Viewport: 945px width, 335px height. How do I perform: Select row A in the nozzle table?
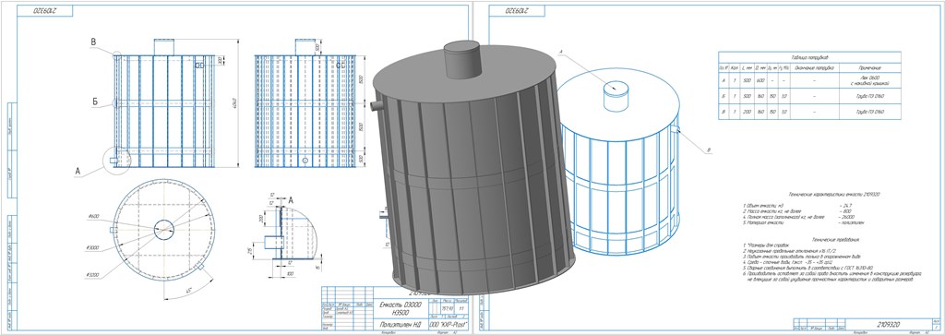pyautogui.click(x=809, y=79)
